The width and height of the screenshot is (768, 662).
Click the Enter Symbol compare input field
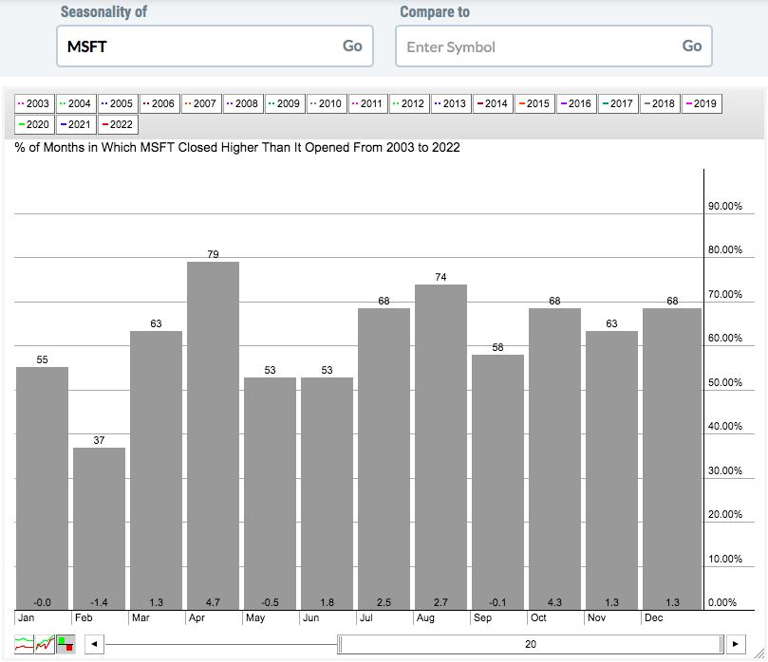[x=536, y=46]
